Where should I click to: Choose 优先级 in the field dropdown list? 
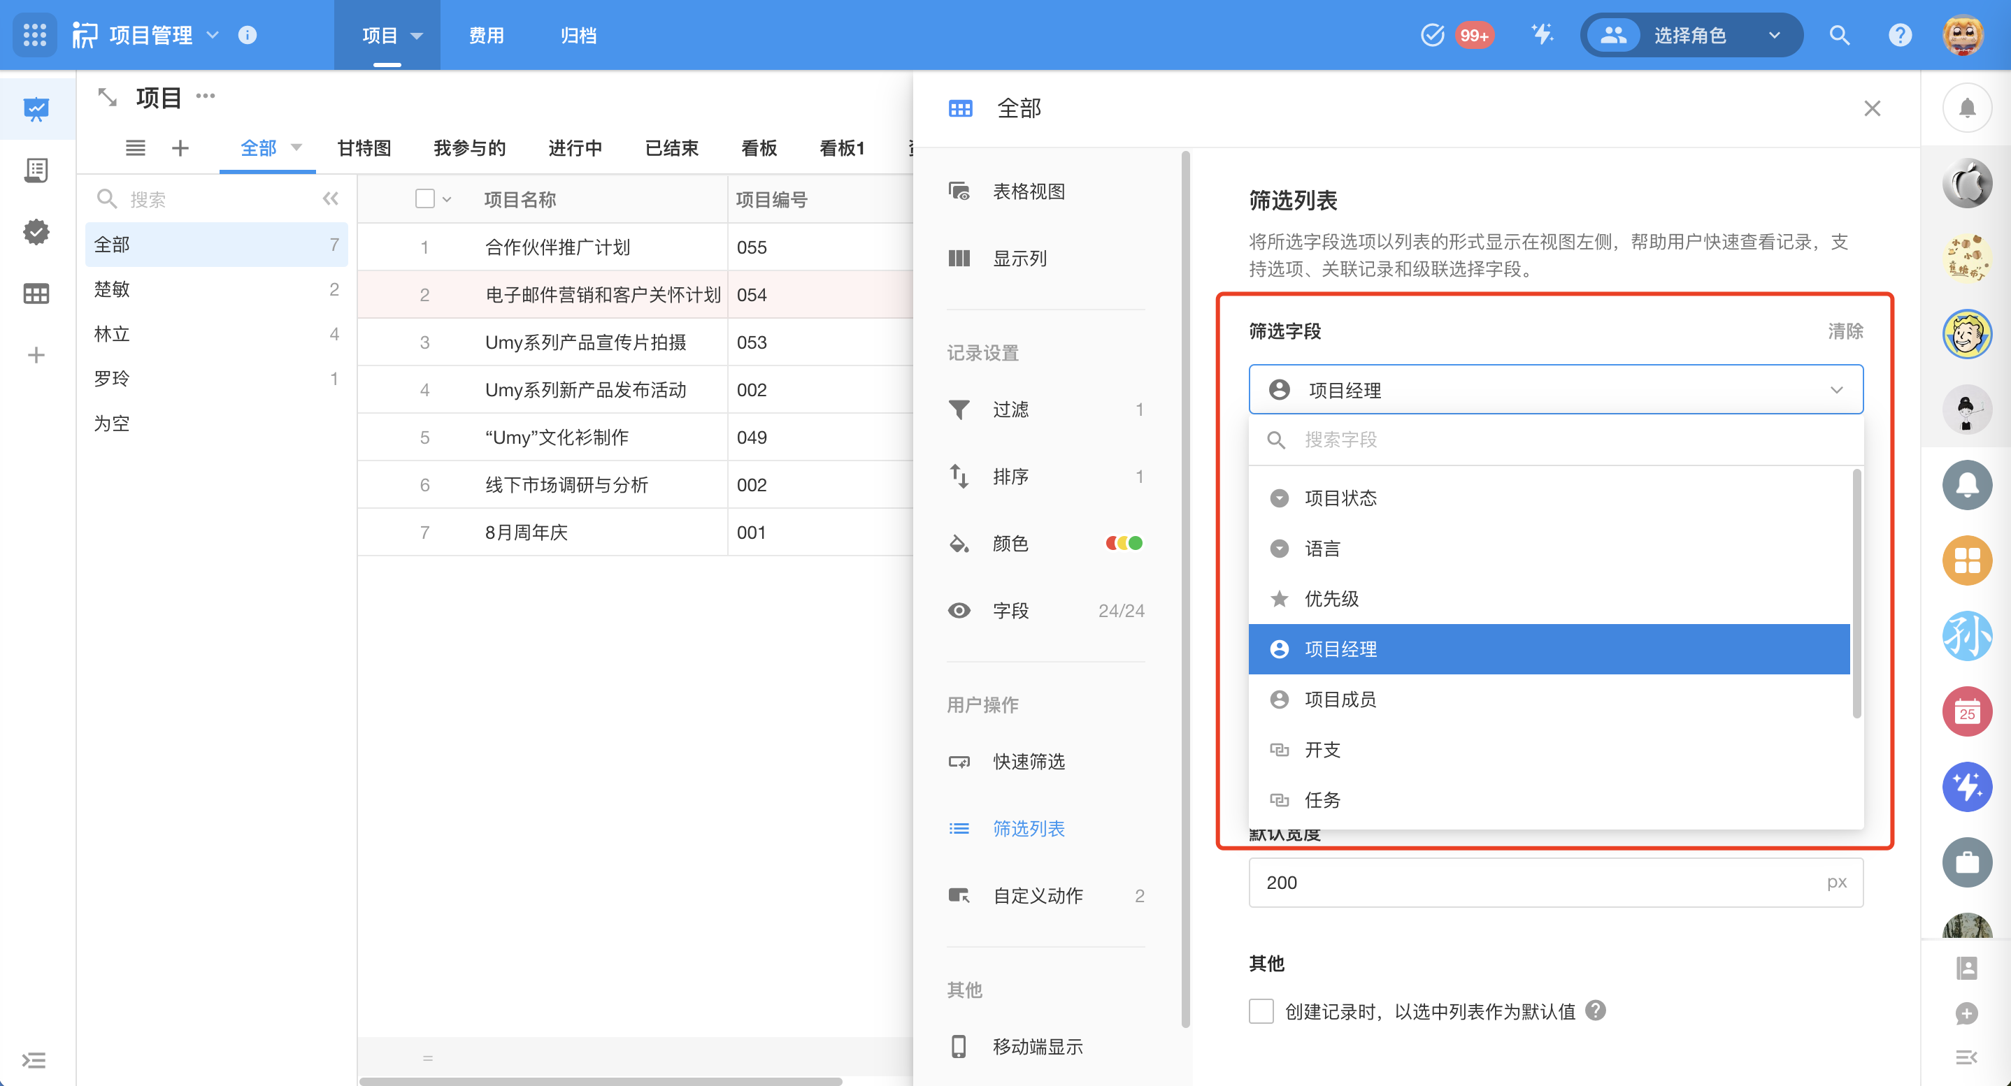click(1550, 598)
